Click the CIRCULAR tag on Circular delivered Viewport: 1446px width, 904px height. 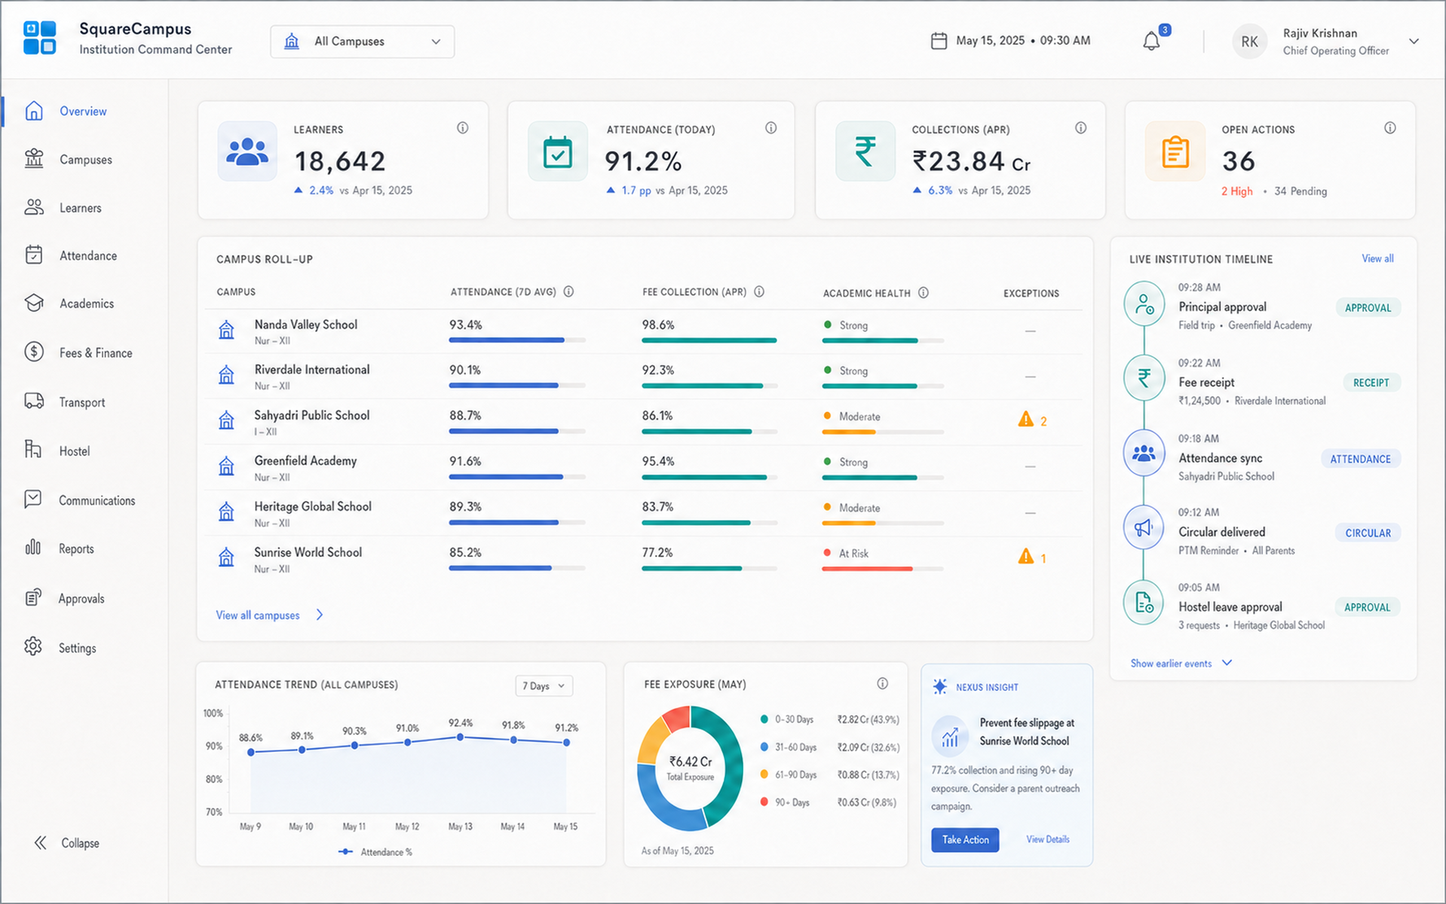tap(1367, 533)
